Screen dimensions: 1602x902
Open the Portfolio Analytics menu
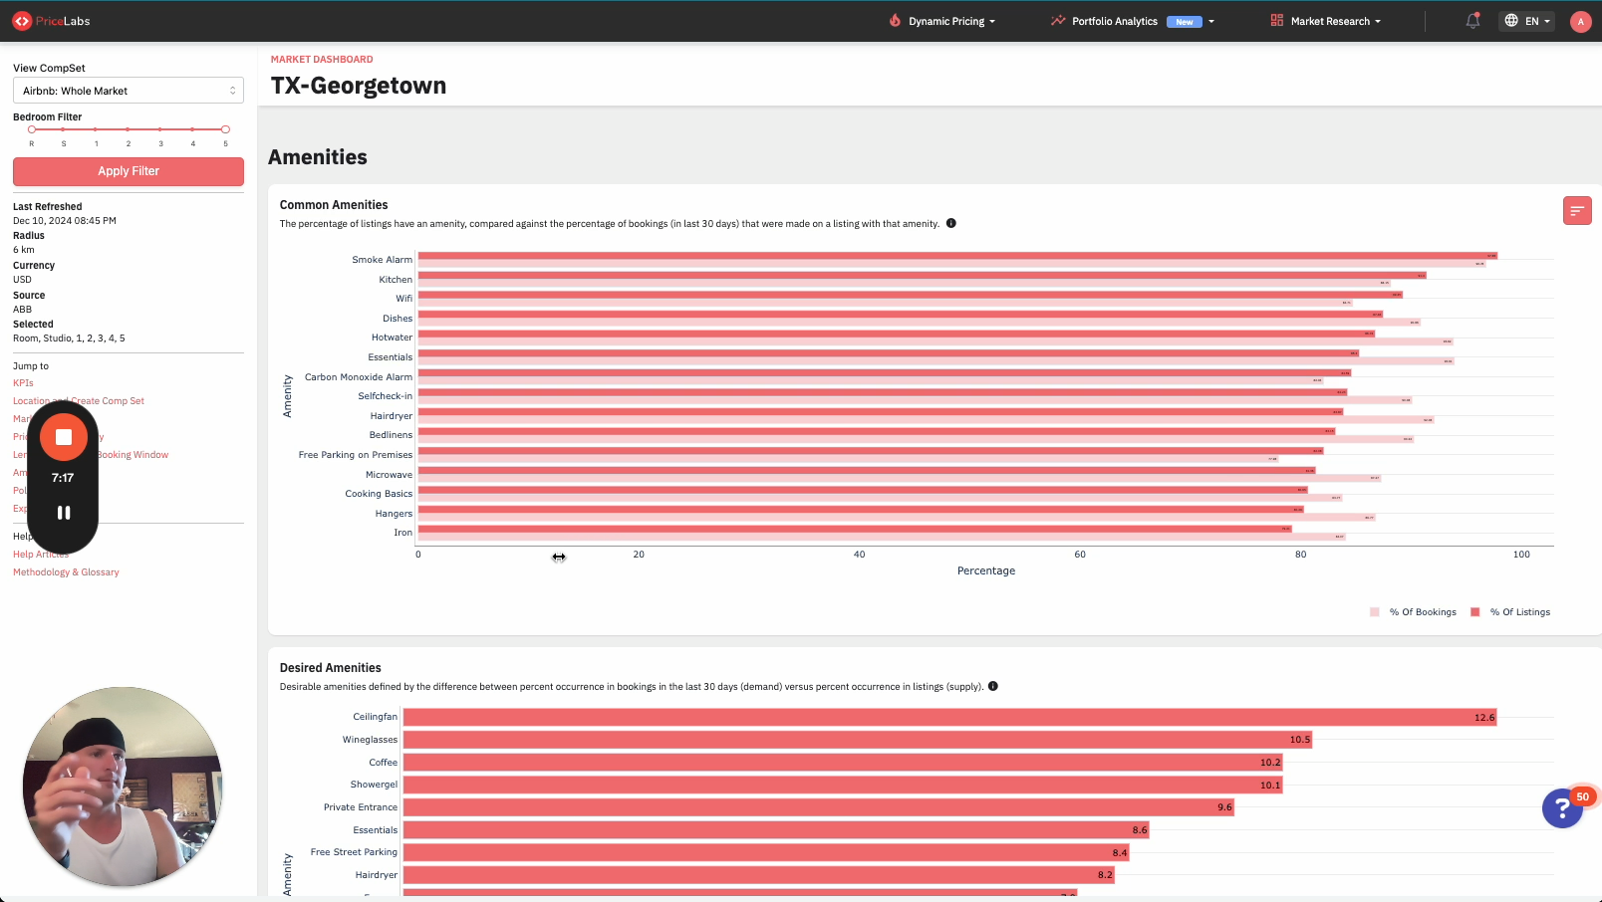(x=1132, y=21)
